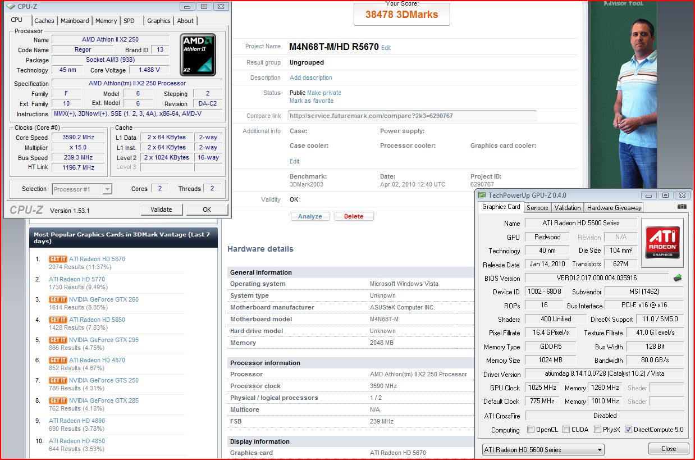Image resolution: width=695 pixels, height=460 pixels.
Task: Click the Add description link
Action: coord(311,78)
